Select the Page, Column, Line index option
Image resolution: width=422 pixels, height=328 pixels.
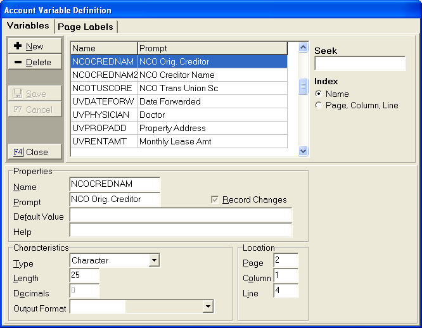tap(319, 105)
